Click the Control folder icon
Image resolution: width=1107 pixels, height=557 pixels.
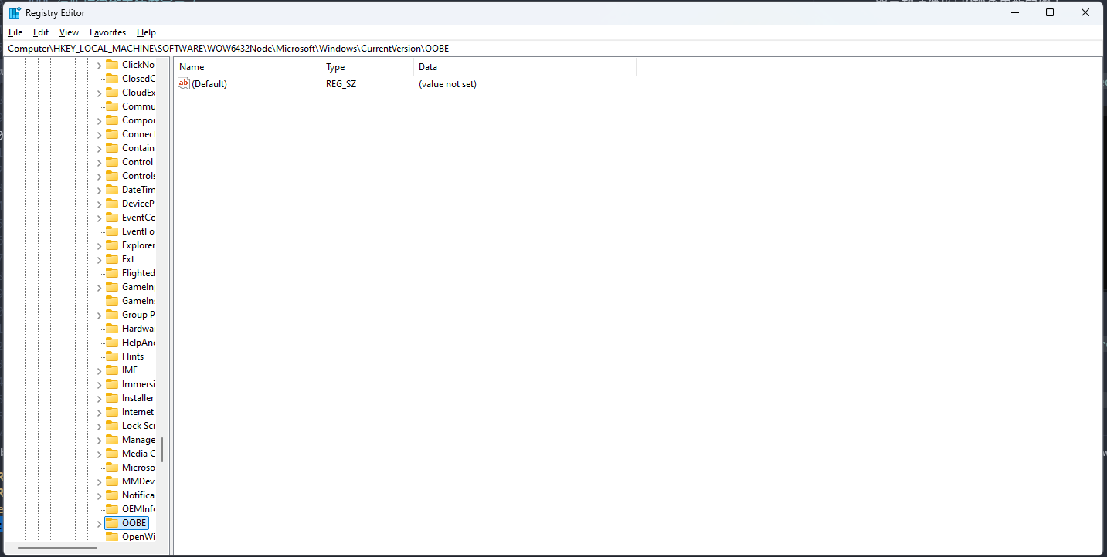111,161
